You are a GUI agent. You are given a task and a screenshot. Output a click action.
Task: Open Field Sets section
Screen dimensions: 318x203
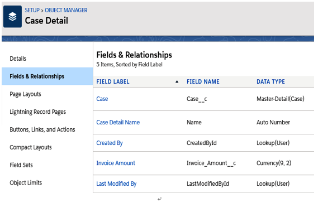(21, 165)
